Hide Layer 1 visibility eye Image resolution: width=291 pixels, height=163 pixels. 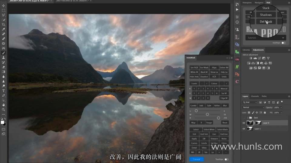point(244,129)
